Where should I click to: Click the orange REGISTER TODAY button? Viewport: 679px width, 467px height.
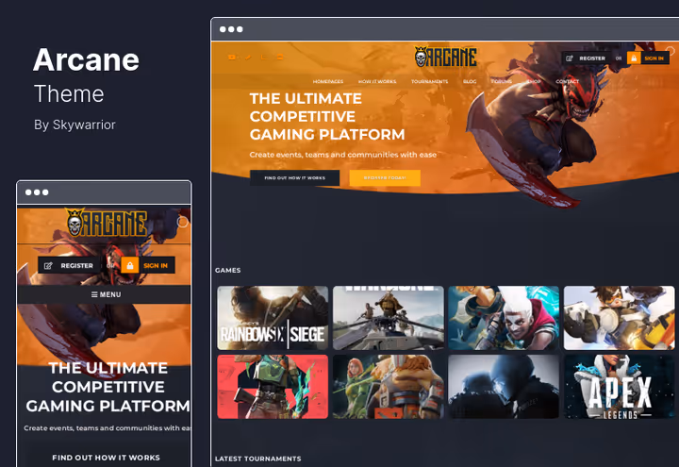[x=385, y=178]
